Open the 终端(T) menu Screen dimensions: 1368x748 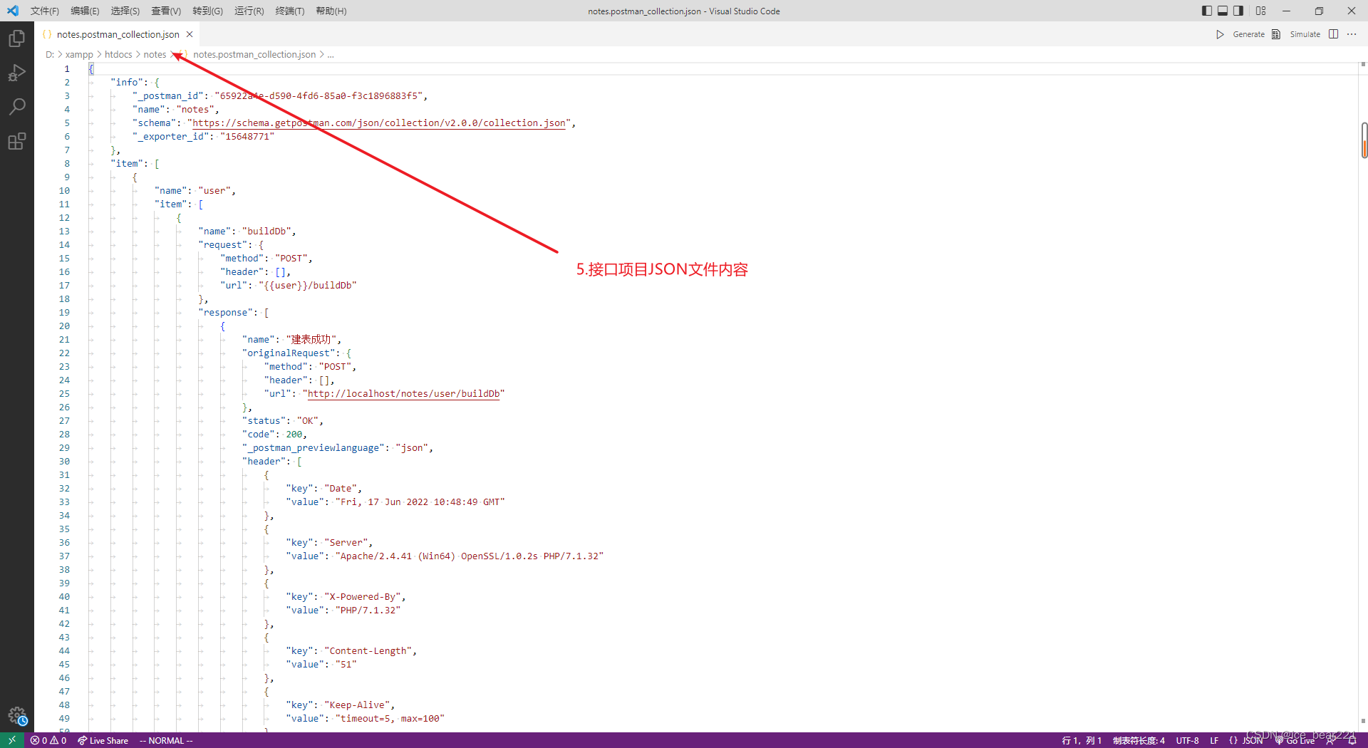[x=290, y=11]
